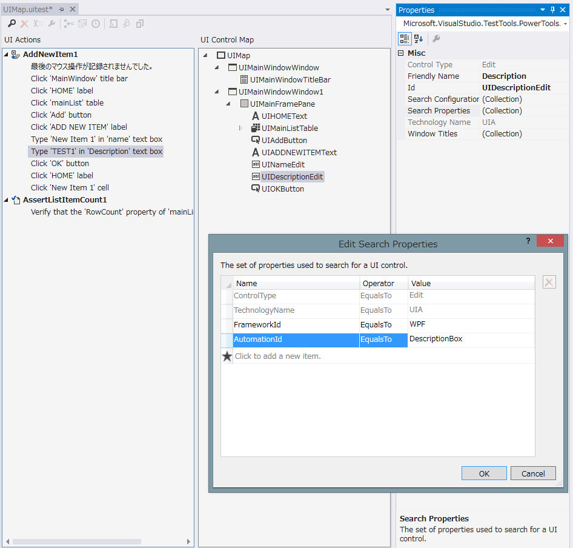Viewport: 573px width, 548px height.
Task: Click OK in Edit Search Properties dialog
Action: (484, 473)
